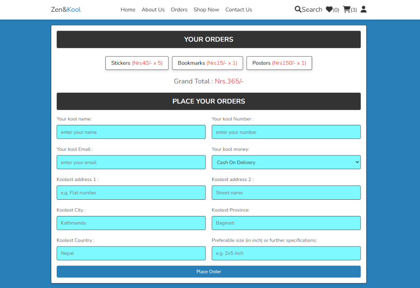Click the Street name address field
The width and height of the screenshot is (420, 288).
pos(286,193)
